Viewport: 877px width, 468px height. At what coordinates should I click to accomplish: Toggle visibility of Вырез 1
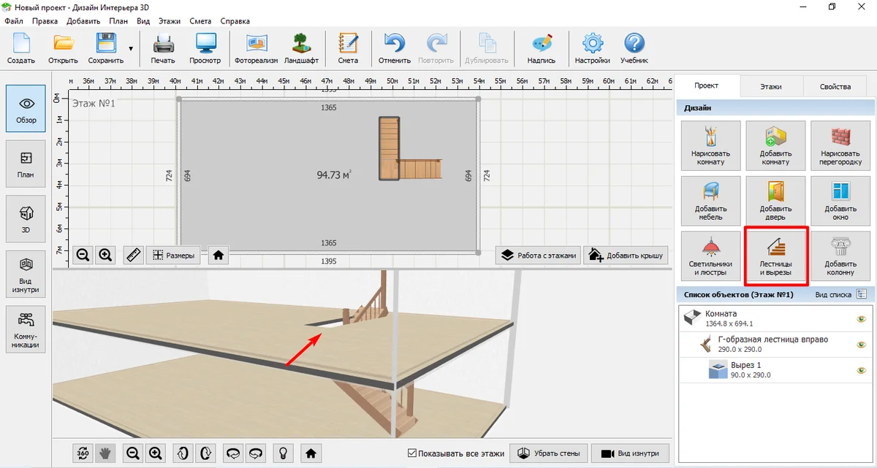(x=860, y=370)
